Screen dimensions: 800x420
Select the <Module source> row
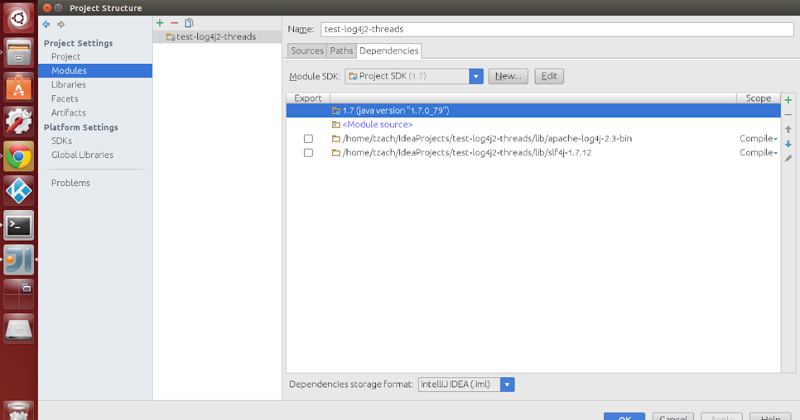(x=533, y=125)
